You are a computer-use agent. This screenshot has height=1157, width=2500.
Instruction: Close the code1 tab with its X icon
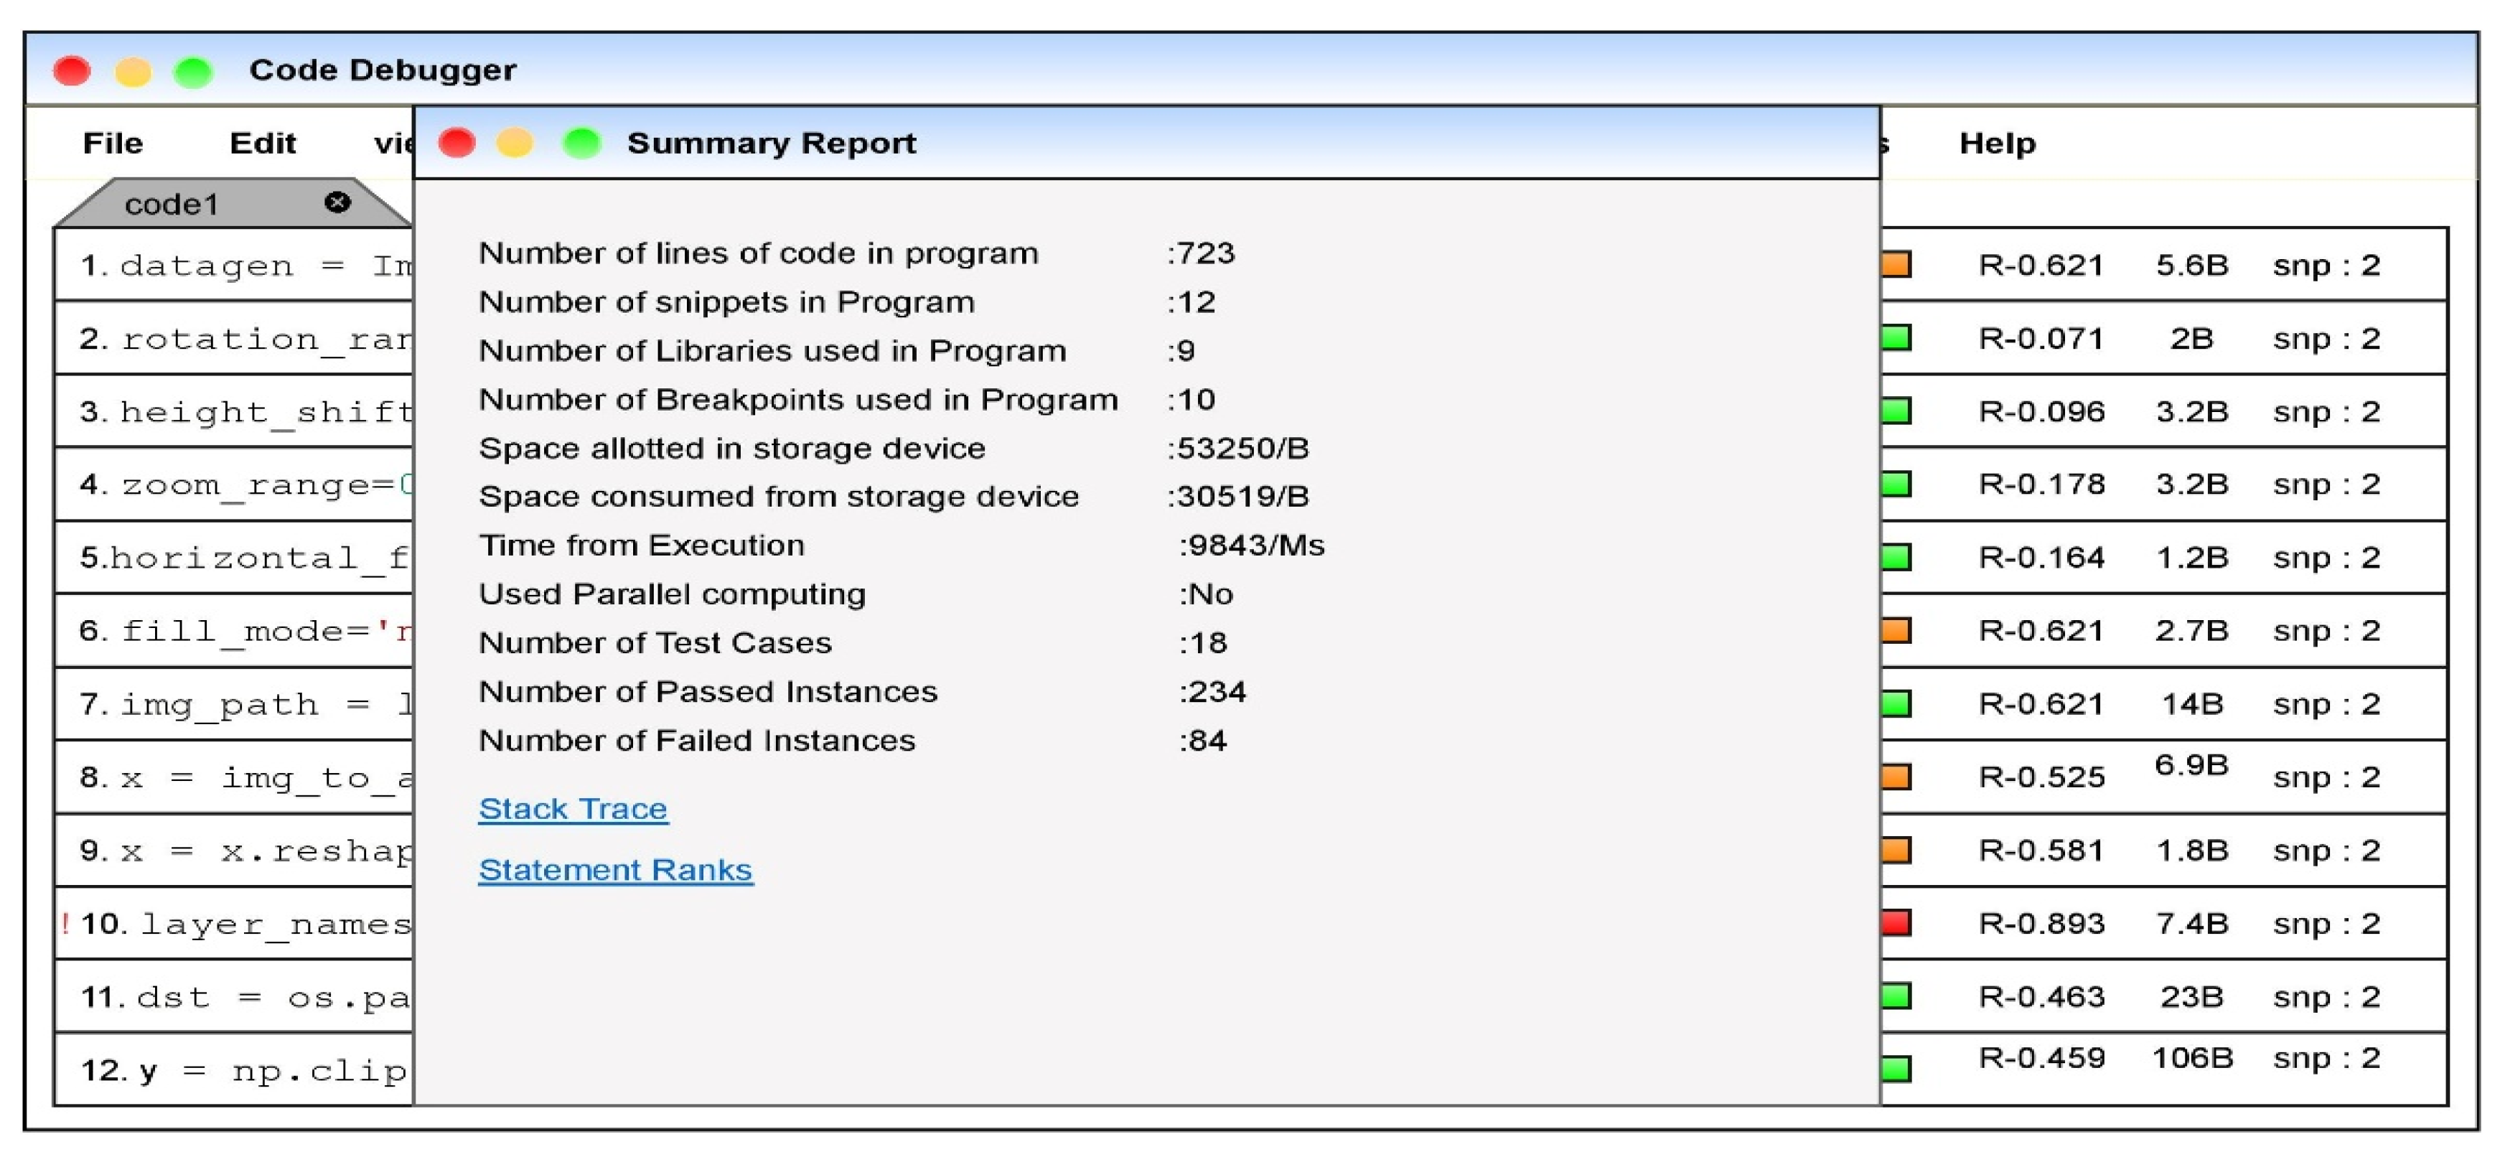337,202
